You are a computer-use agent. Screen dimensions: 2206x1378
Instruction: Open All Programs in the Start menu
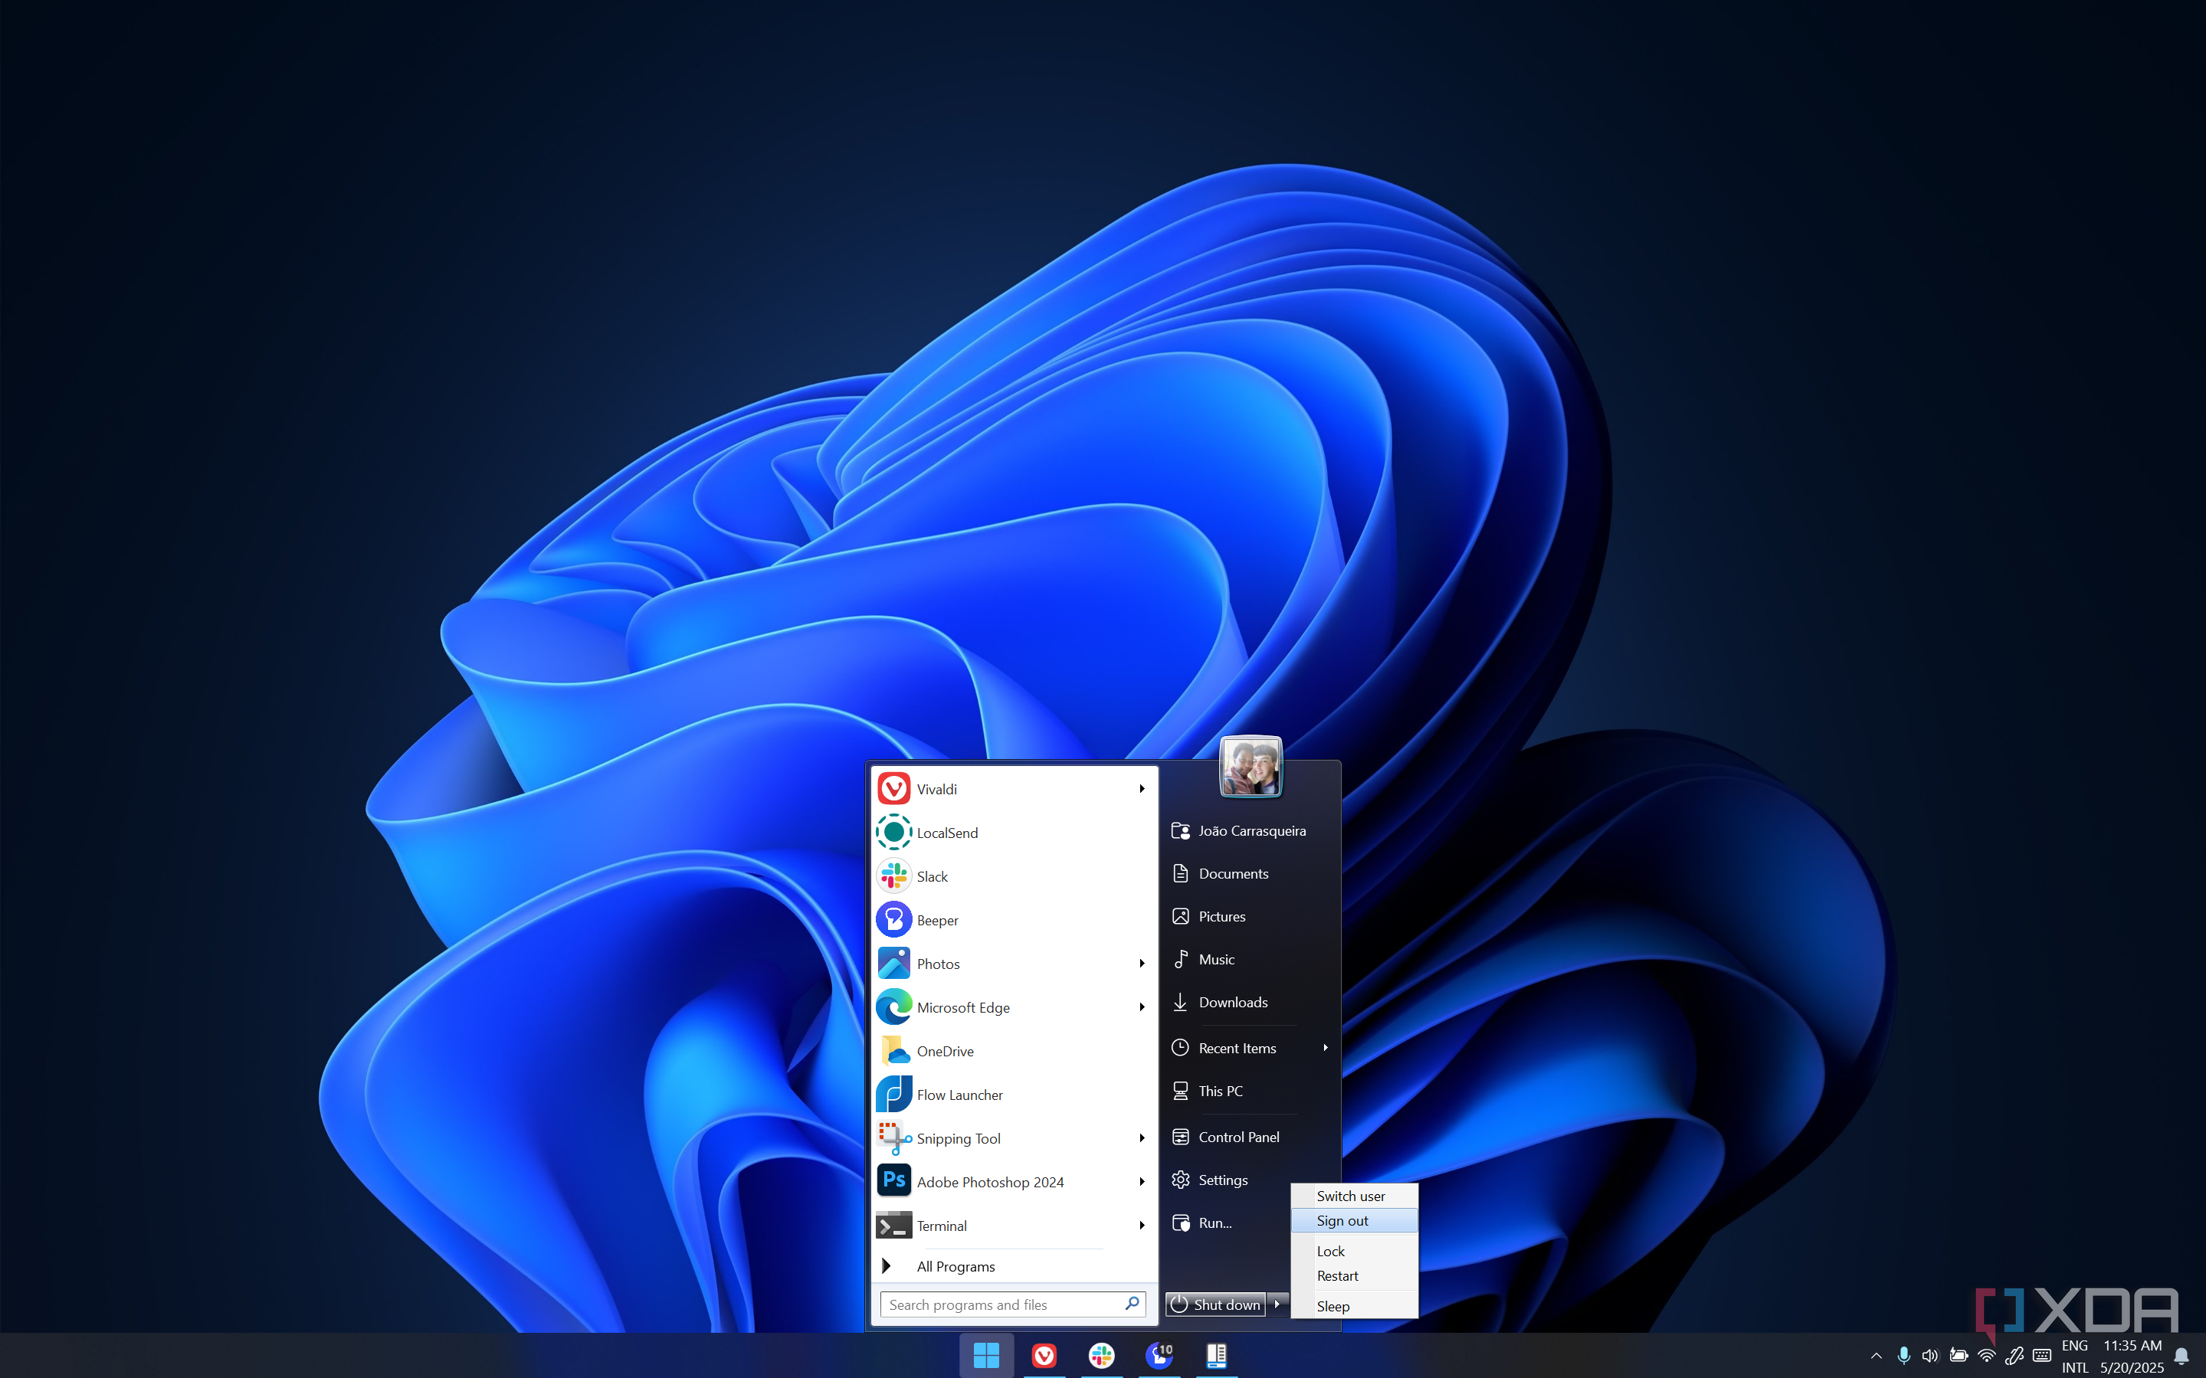coord(955,1266)
